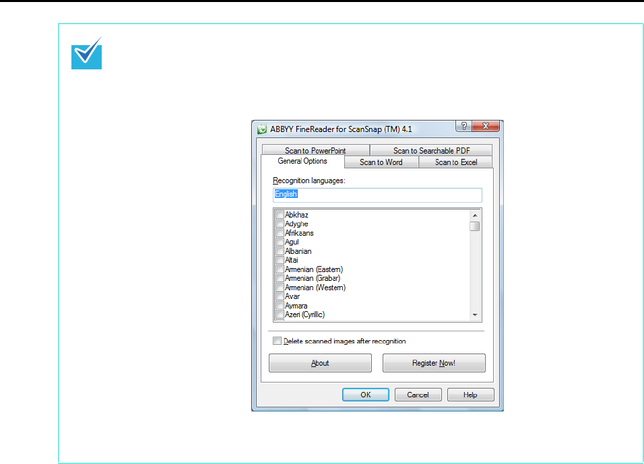Click the ABBYY FineReader title bar icon

(261, 129)
